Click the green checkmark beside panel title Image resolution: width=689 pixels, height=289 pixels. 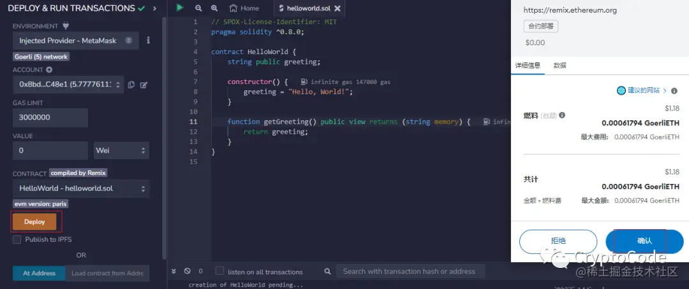tap(142, 8)
